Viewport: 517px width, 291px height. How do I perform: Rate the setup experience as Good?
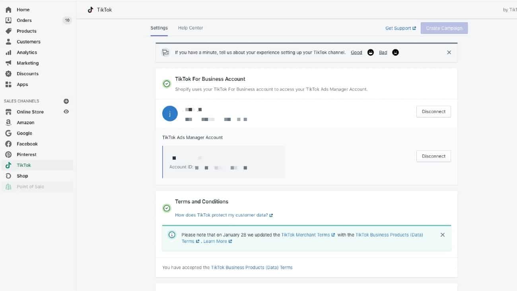point(356,53)
